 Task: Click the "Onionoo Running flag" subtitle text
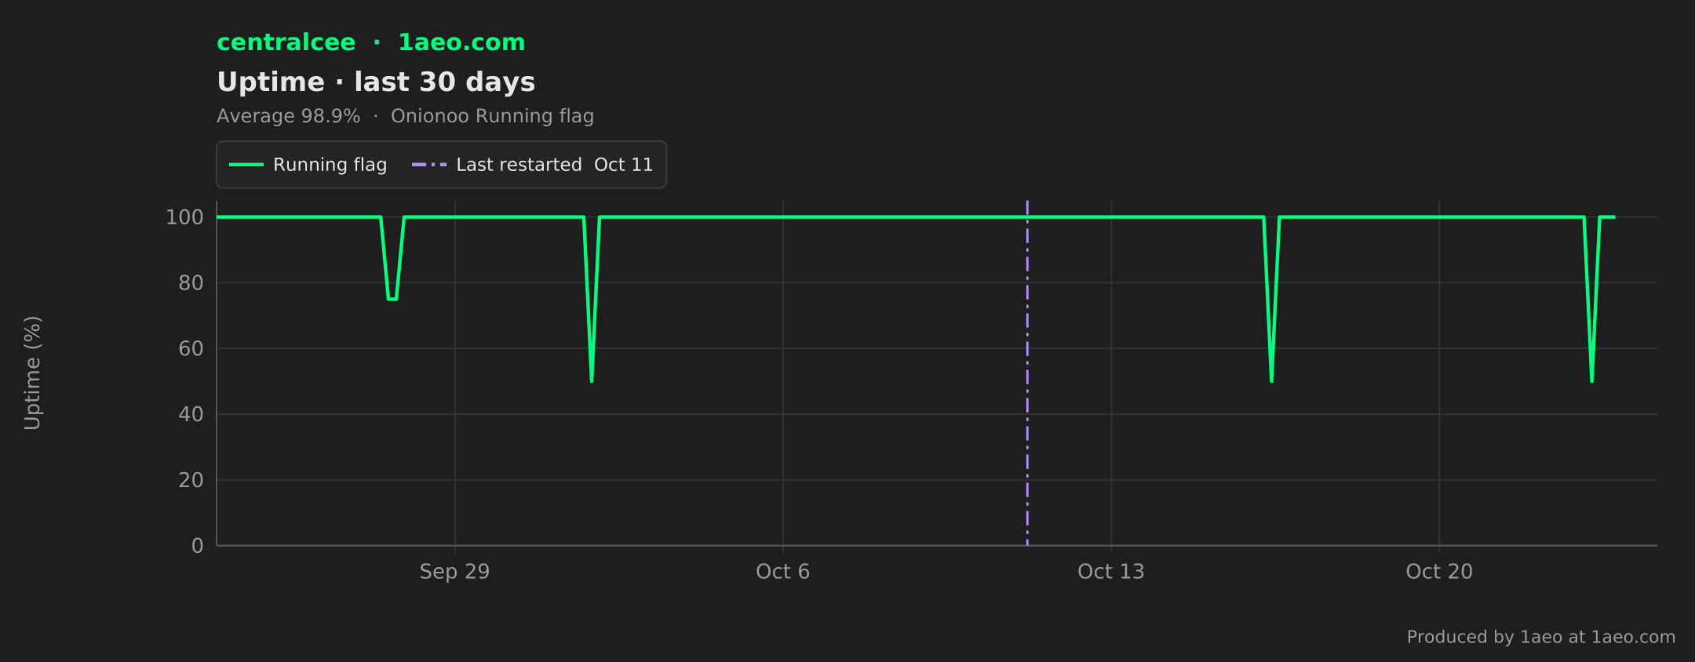492,116
